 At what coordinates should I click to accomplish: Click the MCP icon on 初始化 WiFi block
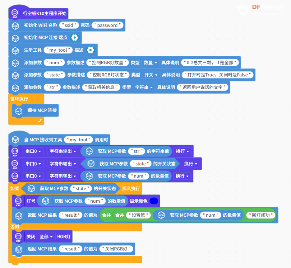(x=15, y=25)
